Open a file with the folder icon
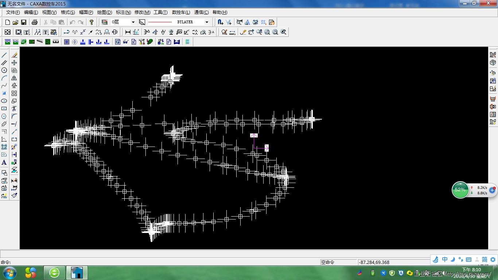Image resolution: width=498 pixels, height=280 pixels. pyautogui.click(x=15, y=22)
